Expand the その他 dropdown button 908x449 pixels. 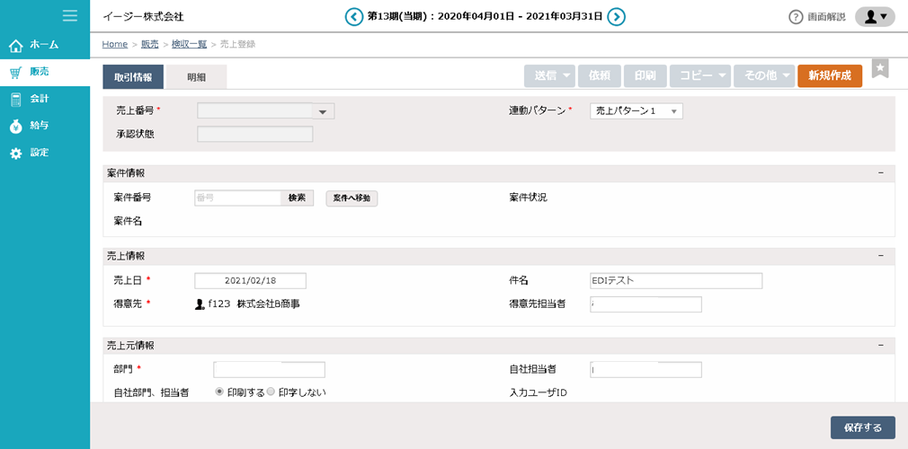coord(765,76)
